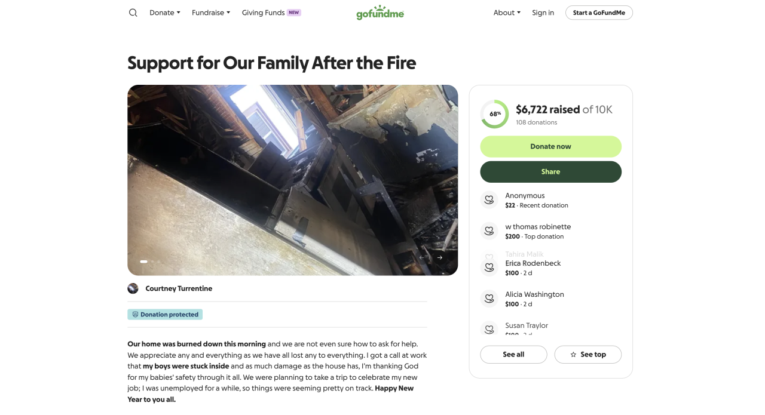
Task: Click the dark green Share button
Action: coord(550,172)
